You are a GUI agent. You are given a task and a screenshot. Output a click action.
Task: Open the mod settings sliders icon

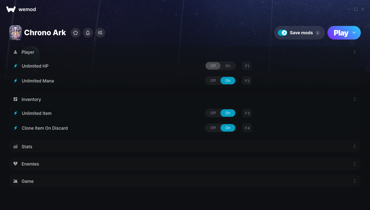[x=100, y=33]
